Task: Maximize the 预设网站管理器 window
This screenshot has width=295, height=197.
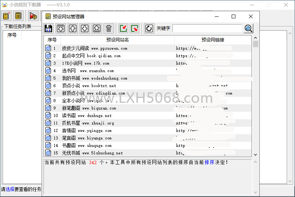Action: (x=234, y=16)
